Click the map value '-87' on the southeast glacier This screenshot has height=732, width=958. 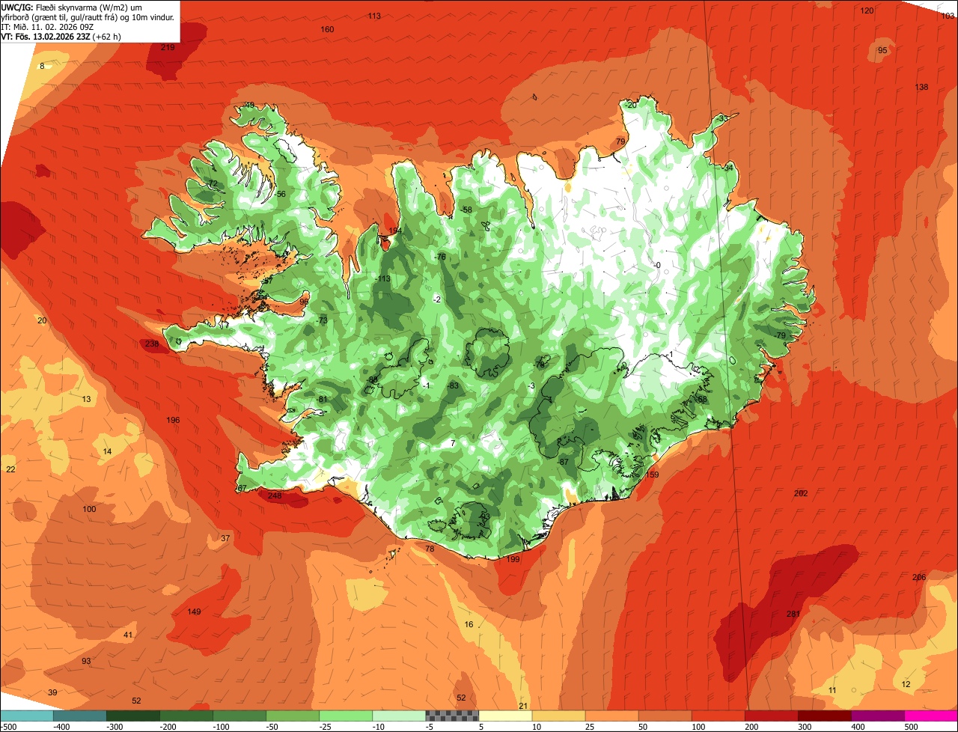point(563,462)
